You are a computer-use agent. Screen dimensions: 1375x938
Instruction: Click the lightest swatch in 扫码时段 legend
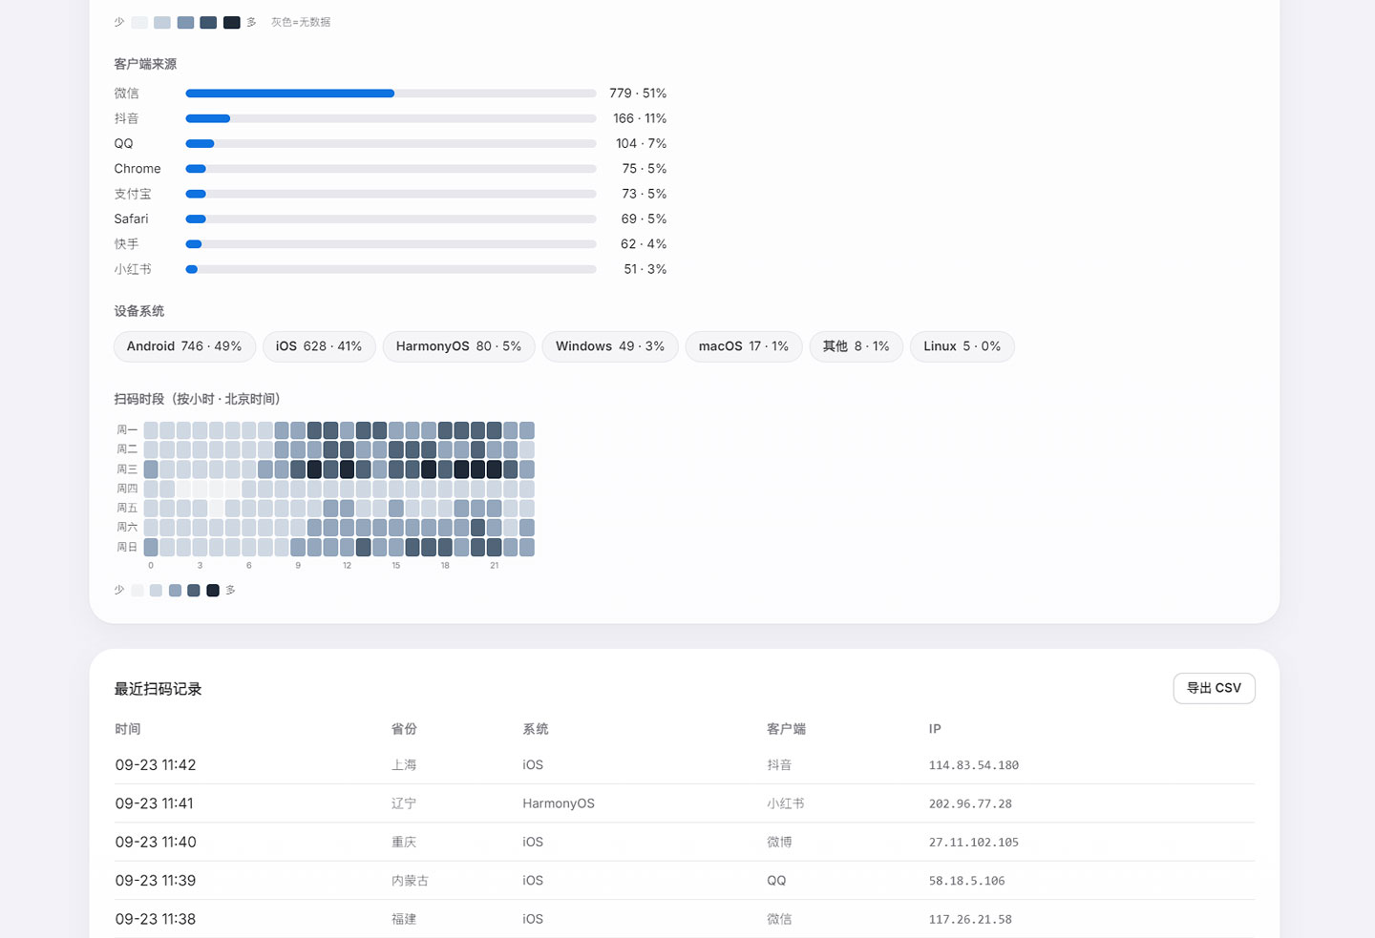click(x=137, y=591)
